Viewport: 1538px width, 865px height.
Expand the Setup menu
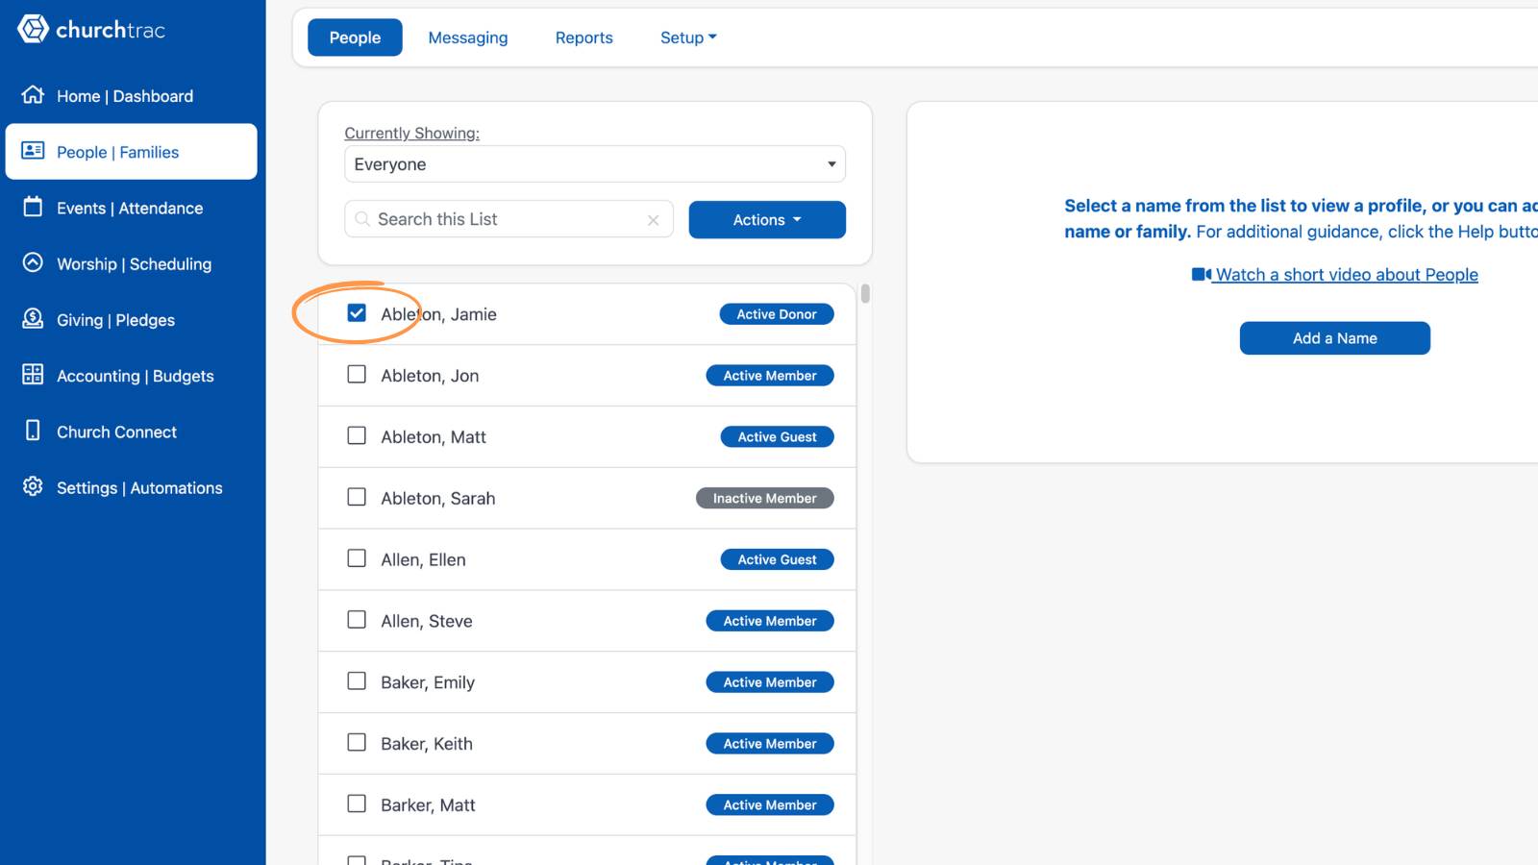(688, 37)
